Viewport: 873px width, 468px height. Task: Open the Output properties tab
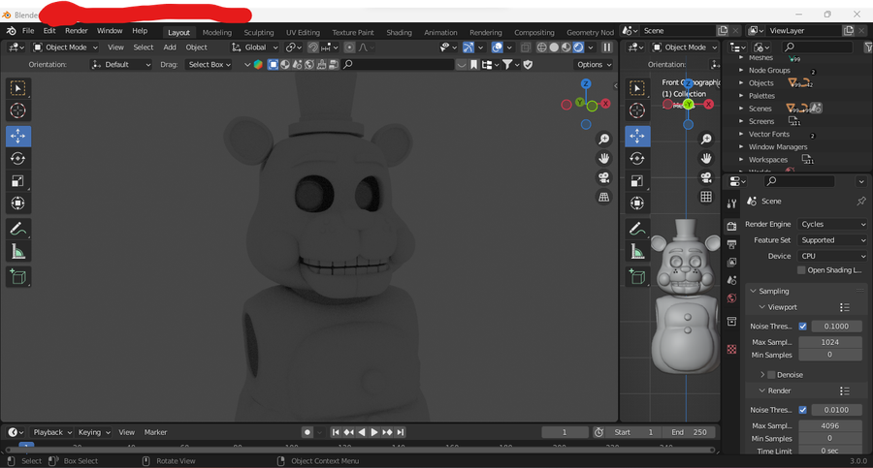[731, 244]
